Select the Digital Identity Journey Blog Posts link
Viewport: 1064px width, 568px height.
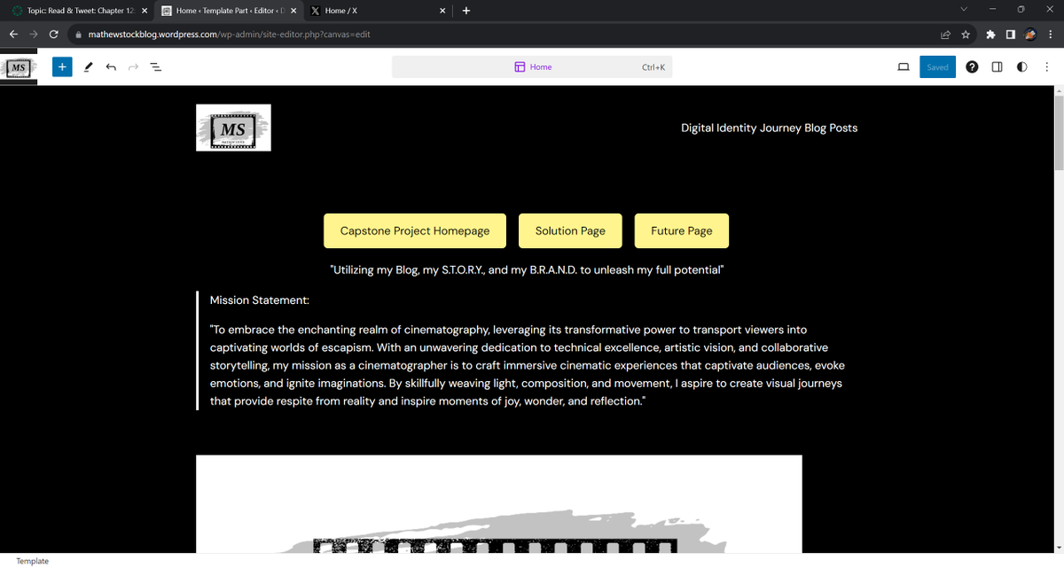coord(769,128)
